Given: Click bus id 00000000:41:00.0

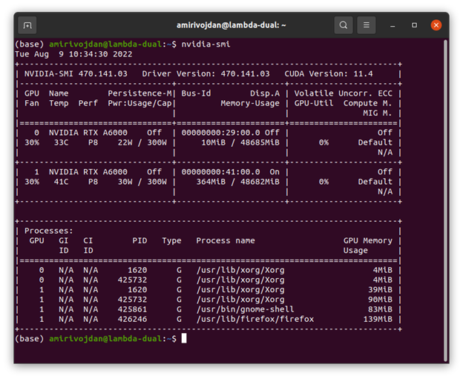Looking at the screenshot, I should [220, 172].
